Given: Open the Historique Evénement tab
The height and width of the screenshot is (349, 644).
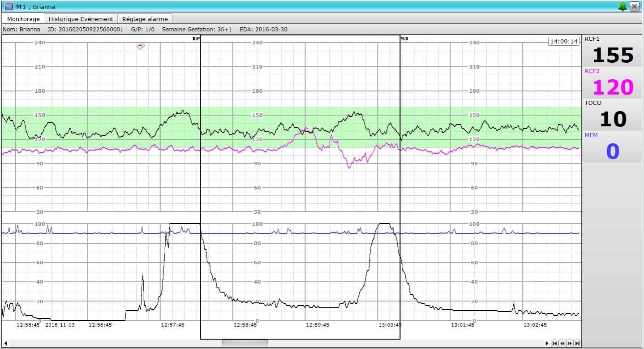Looking at the screenshot, I should pyautogui.click(x=81, y=19).
